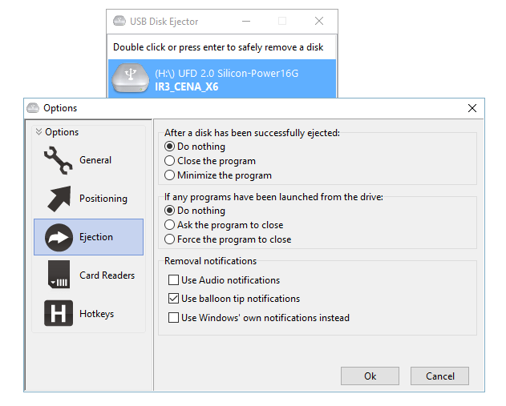Collapse the Options sidebar chevron
Image resolution: width=506 pixels, height=406 pixels.
[x=38, y=132]
